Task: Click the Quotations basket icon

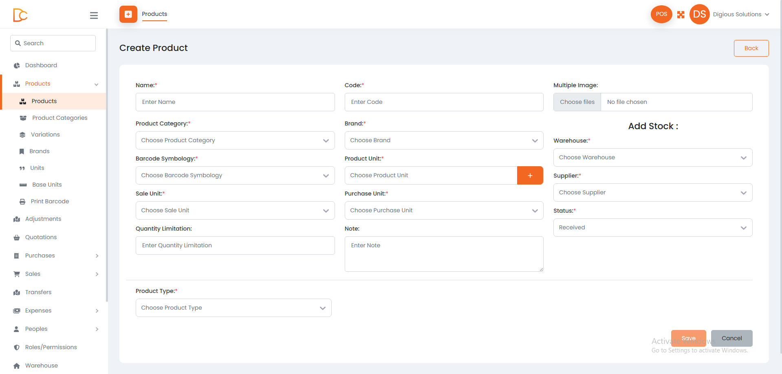Action: point(17,238)
